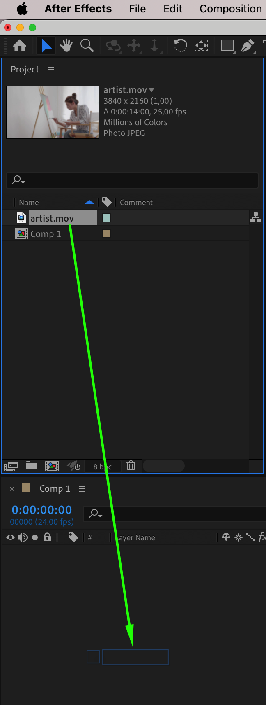266x705 pixels.
Task: Toggle the lock column header
Action: point(47,537)
